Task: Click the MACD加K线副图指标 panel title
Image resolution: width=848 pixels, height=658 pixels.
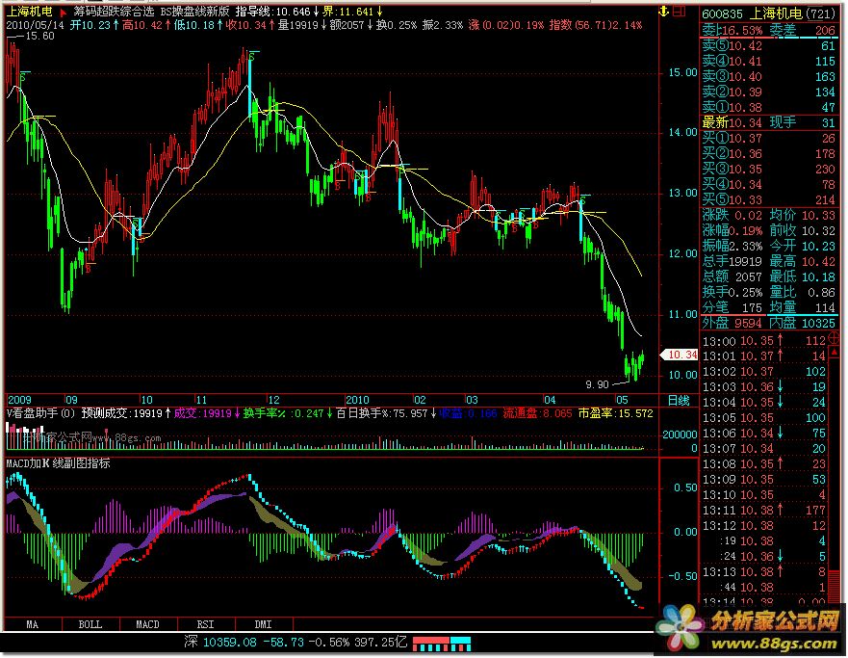Action: tap(60, 462)
